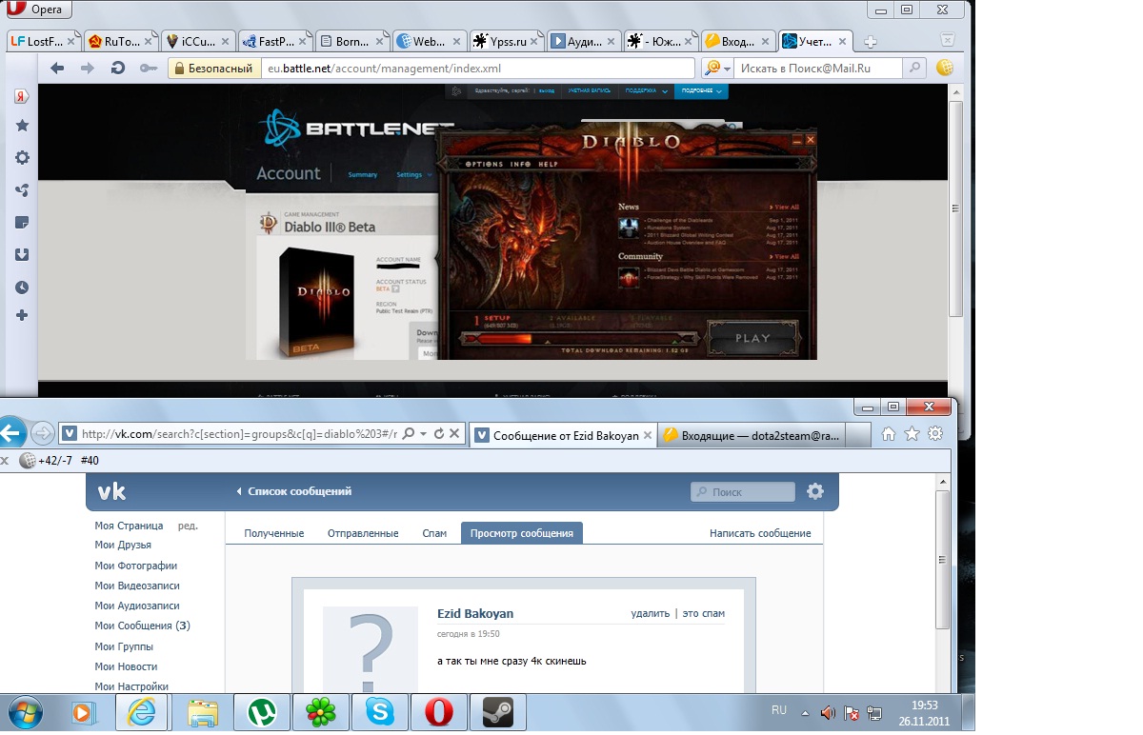Open Мои Сообщения in VK sidebar

pos(143,626)
